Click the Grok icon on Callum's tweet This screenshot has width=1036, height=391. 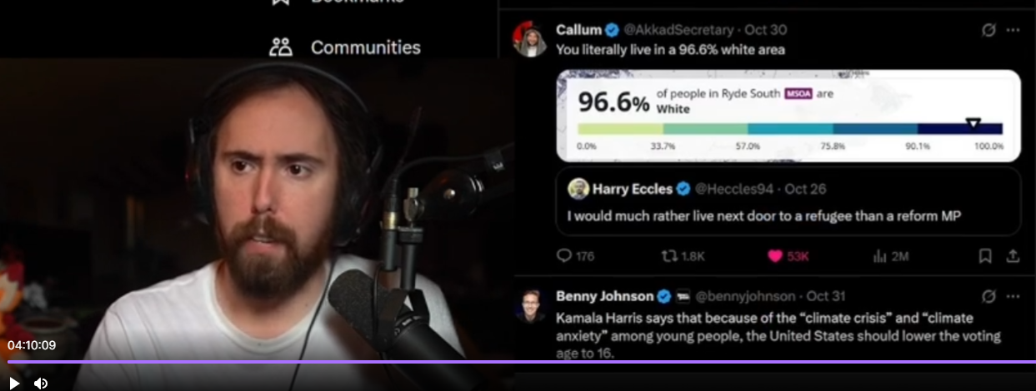coord(988,30)
